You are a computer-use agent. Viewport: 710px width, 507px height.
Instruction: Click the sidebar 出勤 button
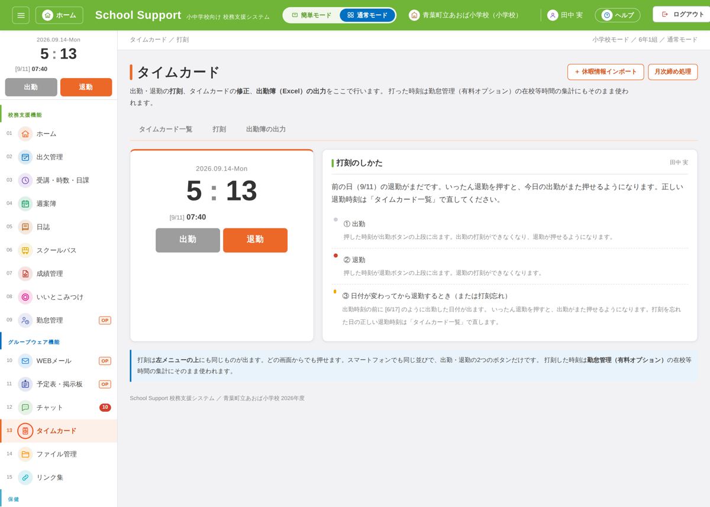(31, 87)
